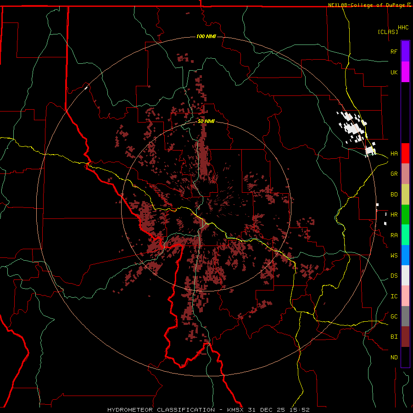
Task: Click the ND black legend swatch
Action: (405, 357)
